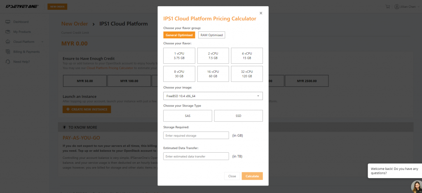Screen dimensions: 422x193
Task: Click the Billing & Payments icon
Action: [8, 51]
